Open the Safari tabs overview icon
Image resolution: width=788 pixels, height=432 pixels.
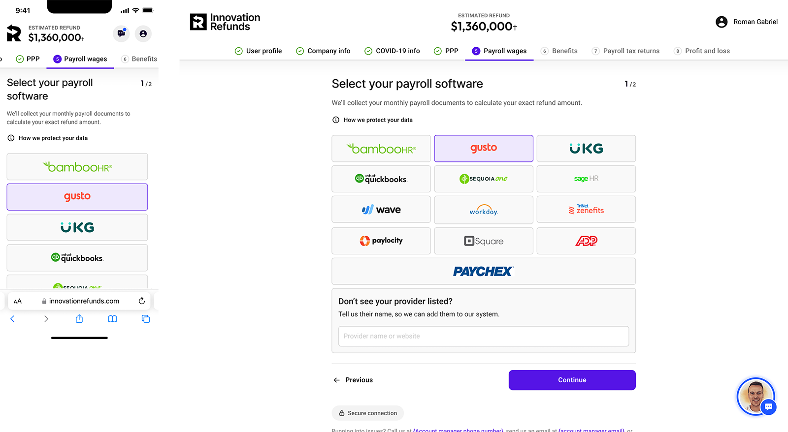click(x=146, y=319)
